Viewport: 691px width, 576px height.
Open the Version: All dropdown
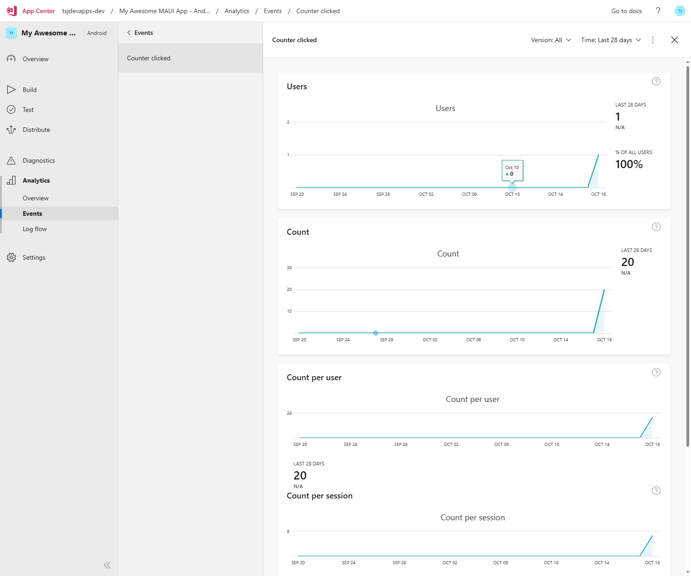pyautogui.click(x=551, y=40)
